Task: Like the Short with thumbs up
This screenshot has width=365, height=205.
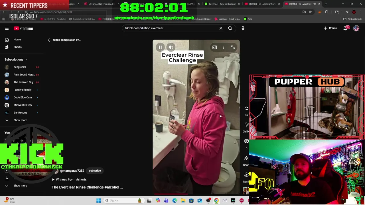Action: click(x=246, y=108)
